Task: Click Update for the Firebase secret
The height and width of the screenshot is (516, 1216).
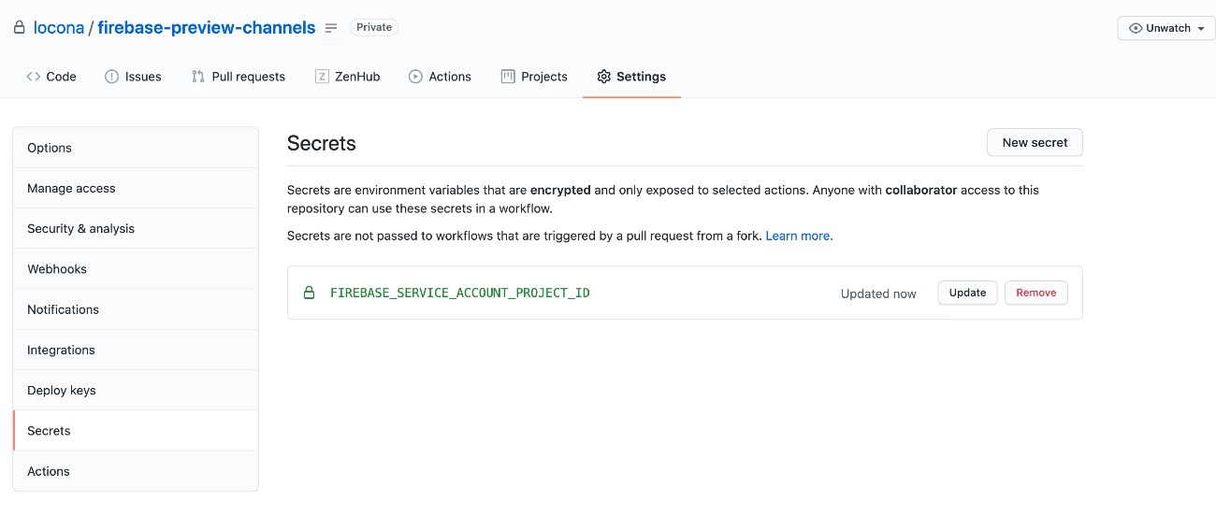Action: pos(967,293)
